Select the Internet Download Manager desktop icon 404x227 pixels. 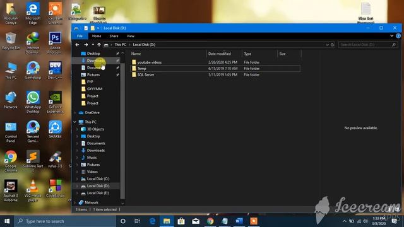33,43
